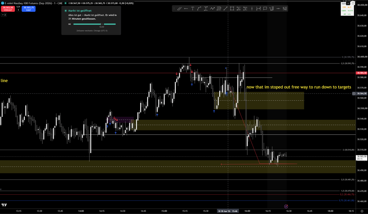
Task: Select the Fib retracement lines tool
Action: click(219, 9)
